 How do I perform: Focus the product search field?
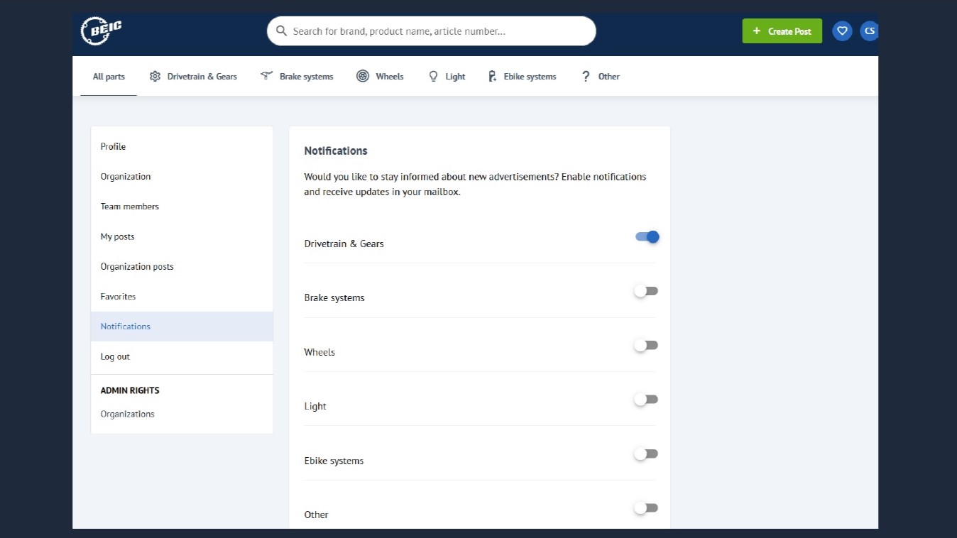[x=440, y=31]
